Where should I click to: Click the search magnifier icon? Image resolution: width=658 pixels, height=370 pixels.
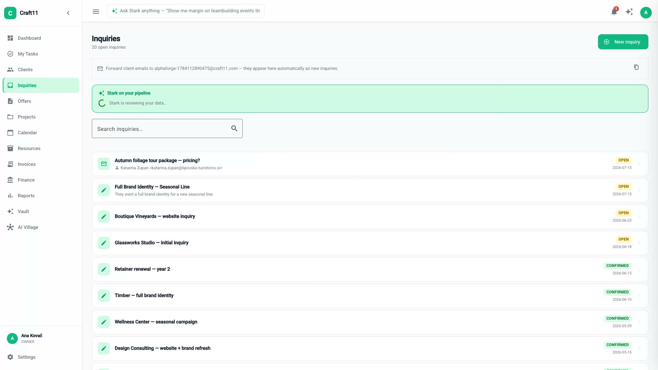234,128
